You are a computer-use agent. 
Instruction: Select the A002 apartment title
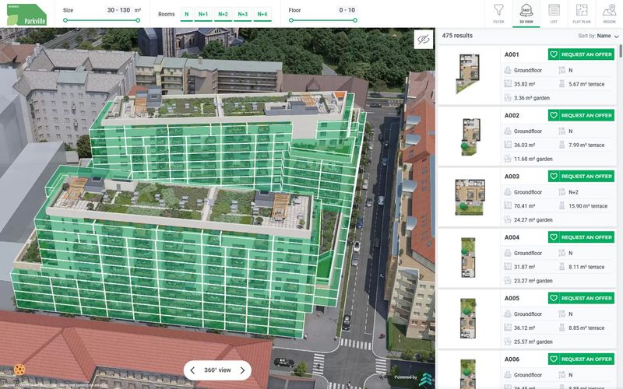512,115
